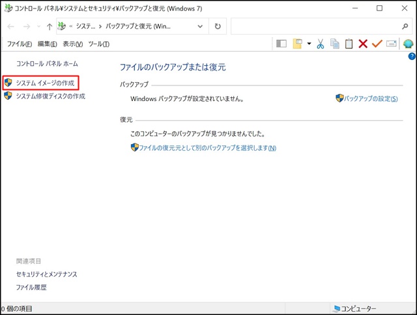Screen dimensions: 417x315
Task: Click the scissors cut icon
Action: [x=321, y=44]
